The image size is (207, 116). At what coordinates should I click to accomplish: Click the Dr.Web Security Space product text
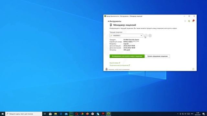[131, 40]
